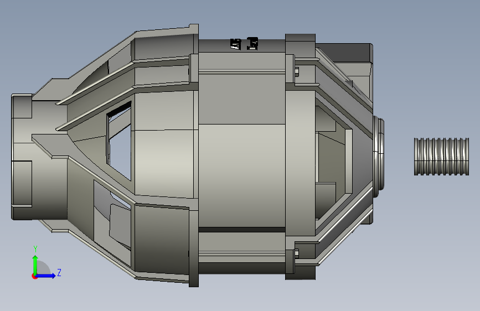480x311 pixels.
Task: Select the dark rectangular block behind right end cap
Action: [346, 53]
